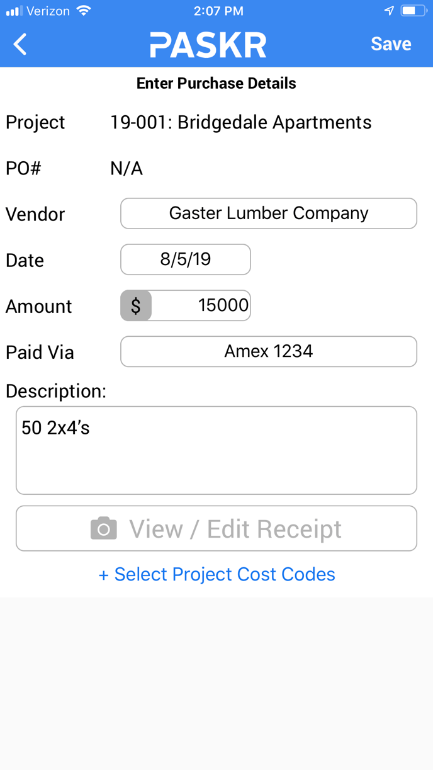The image size is (433, 770).
Task: Tap the cellular signal bars icon
Action: [14, 11]
